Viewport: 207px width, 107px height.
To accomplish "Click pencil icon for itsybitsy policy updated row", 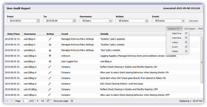I will [50, 39].
